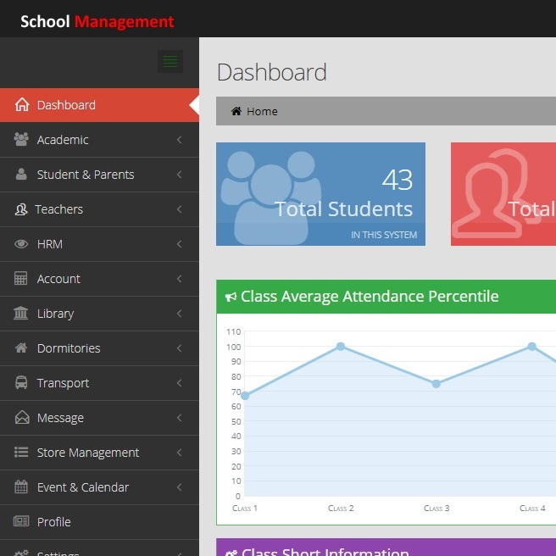Select the Account menu label
This screenshot has width=556, height=556.
click(58, 279)
